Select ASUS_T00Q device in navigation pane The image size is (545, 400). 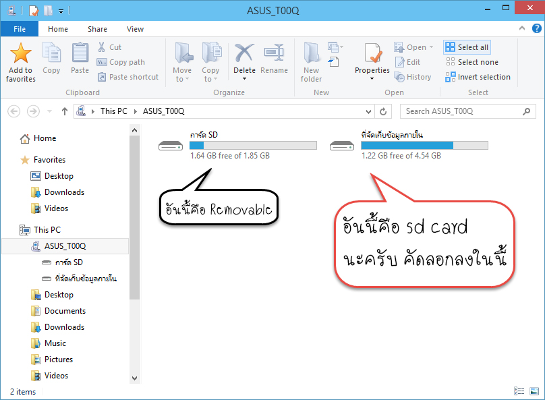point(65,246)
